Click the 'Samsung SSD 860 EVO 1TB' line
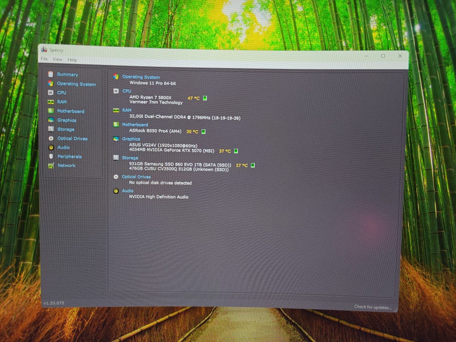This screenshot has width=456, height=342. coord(180,164)
